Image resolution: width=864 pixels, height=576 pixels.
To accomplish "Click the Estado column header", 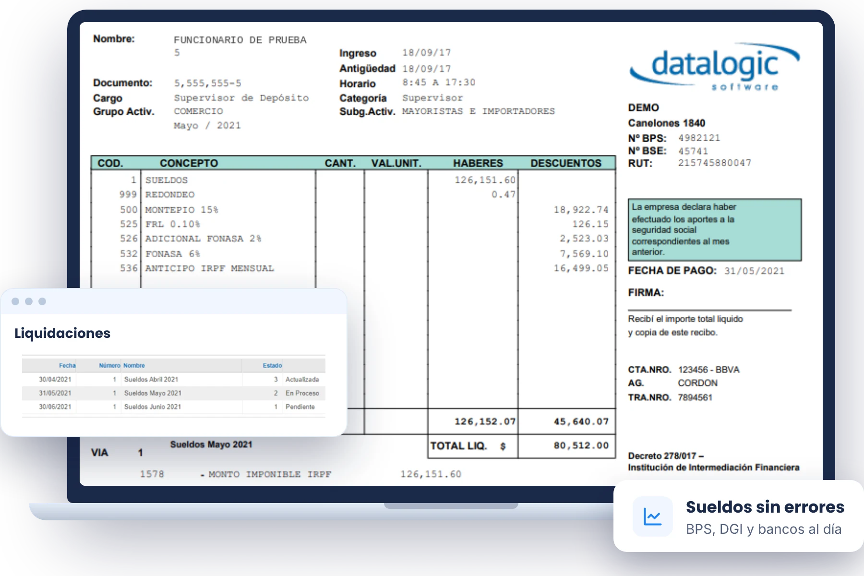I will pos(272,366).
